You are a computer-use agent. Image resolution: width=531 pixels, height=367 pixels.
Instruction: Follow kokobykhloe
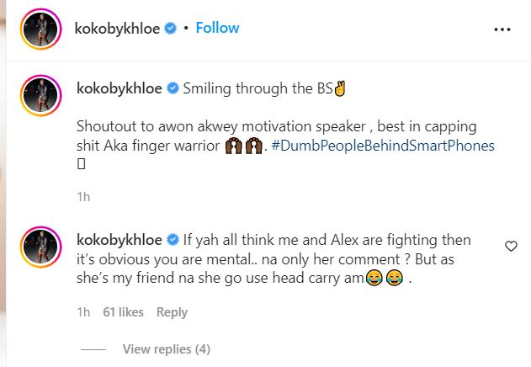click(217, 28)
